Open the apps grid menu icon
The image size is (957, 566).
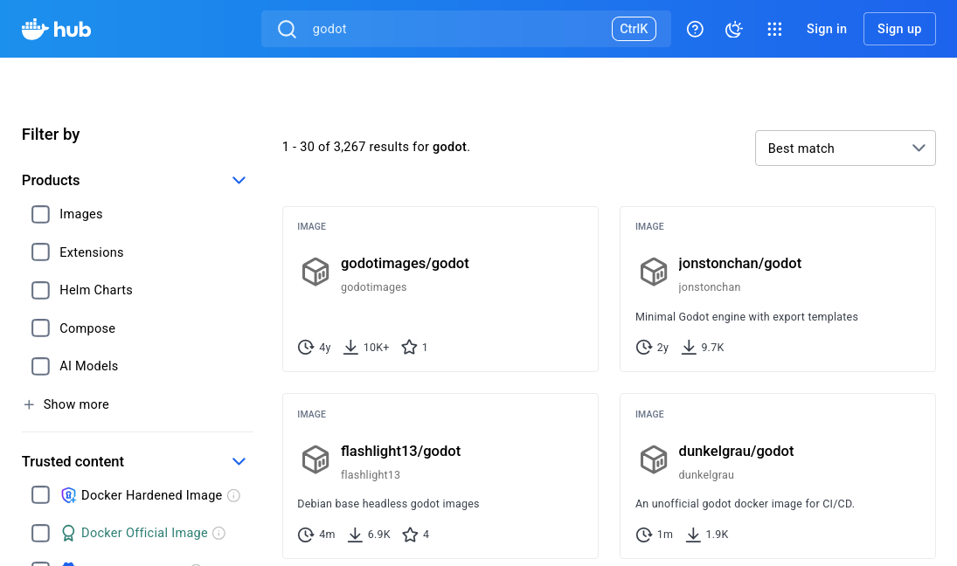774,29
